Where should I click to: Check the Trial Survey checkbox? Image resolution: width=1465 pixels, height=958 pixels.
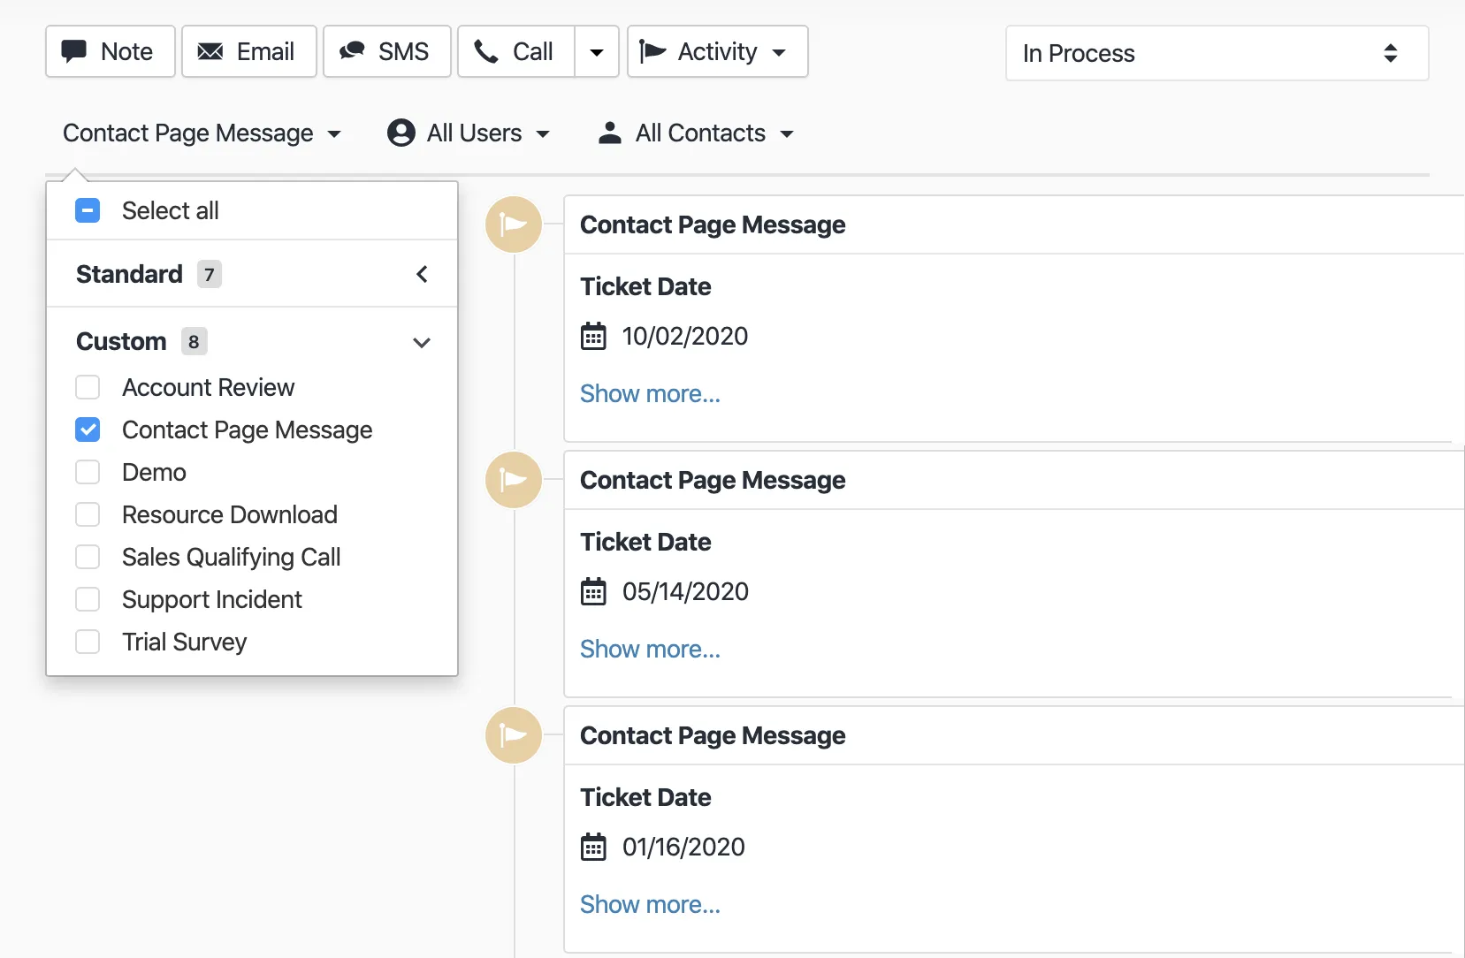(x=88, y=642)
